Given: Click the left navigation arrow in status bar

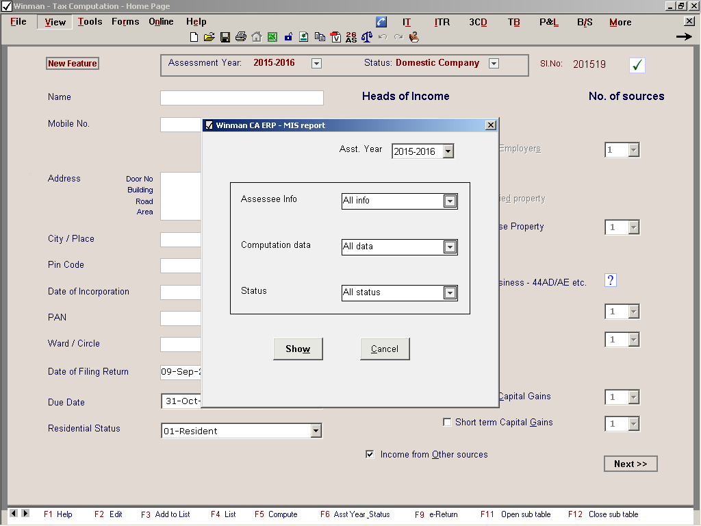Looking at the screenshot, I should pyautogui.click(x=14, y=513).
